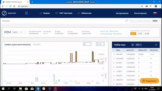162x91 pixels.
Task: Open the ВСЕ filter dropdown
Action: 139,45
